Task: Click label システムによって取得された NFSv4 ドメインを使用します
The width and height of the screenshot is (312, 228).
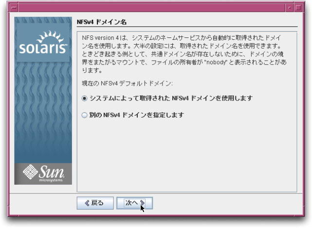Action: click(x=171, y=98)
